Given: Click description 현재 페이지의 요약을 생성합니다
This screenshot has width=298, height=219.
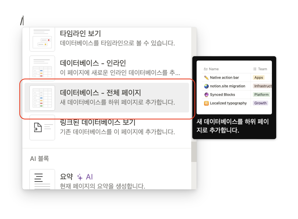Looking at the screenshot, I should point(102,186).
